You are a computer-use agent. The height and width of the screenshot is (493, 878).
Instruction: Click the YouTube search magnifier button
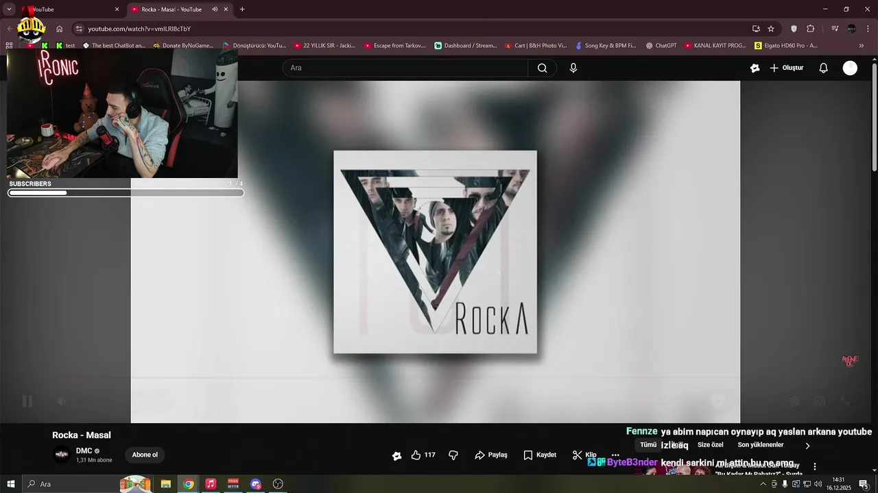542,68
